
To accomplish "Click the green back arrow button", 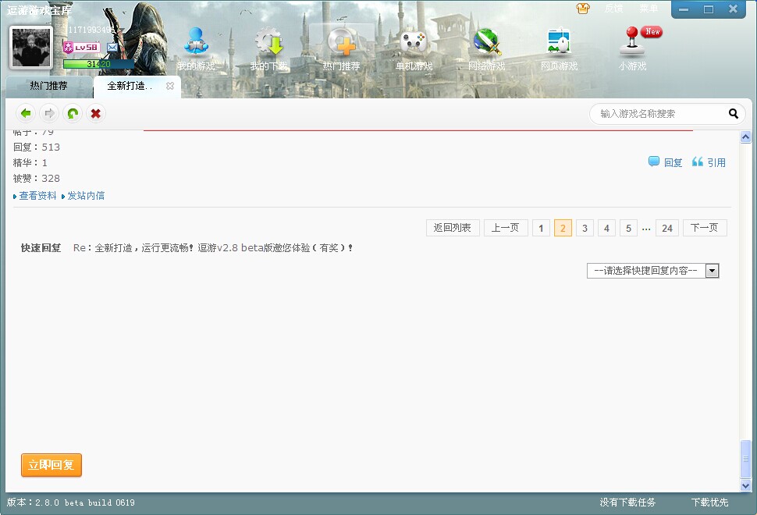I will pos(26,113).
